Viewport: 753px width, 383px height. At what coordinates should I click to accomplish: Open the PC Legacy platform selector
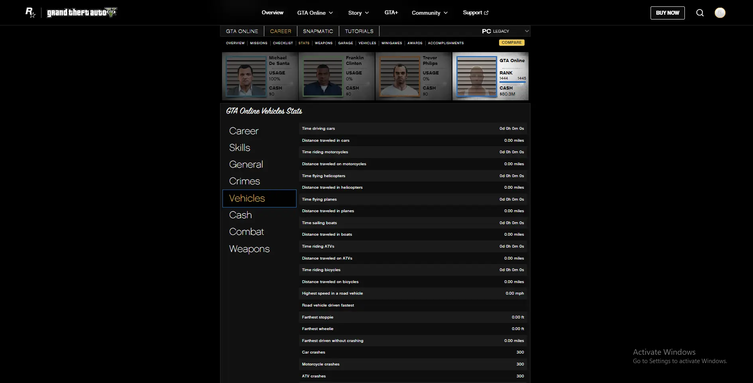tap(505, 31)
